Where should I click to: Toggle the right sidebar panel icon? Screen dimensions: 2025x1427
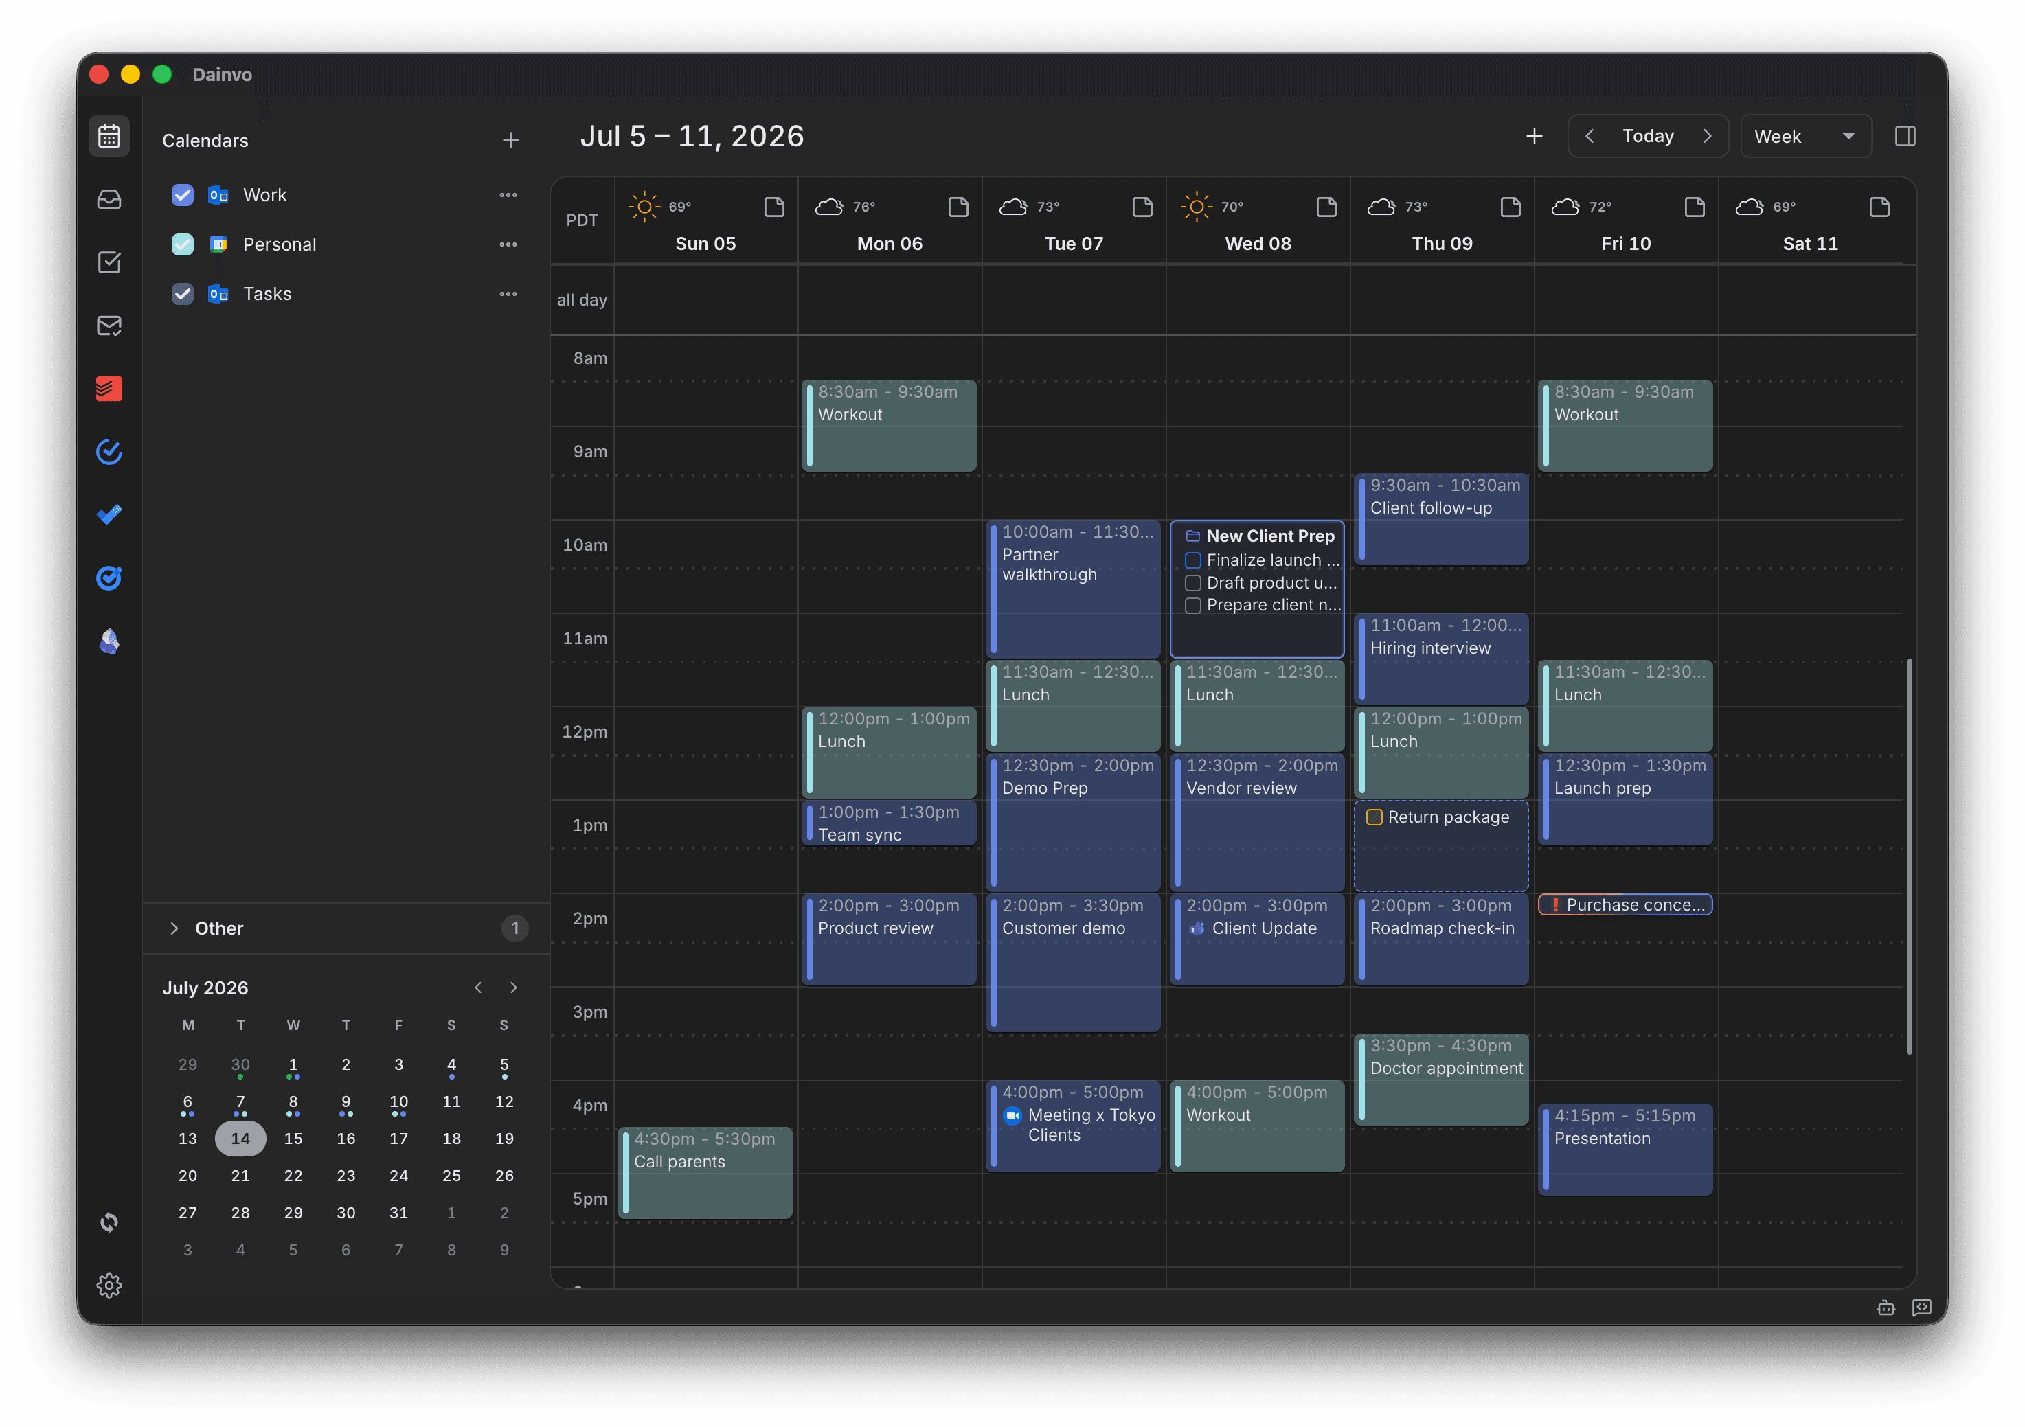(x=1904, y=136)
